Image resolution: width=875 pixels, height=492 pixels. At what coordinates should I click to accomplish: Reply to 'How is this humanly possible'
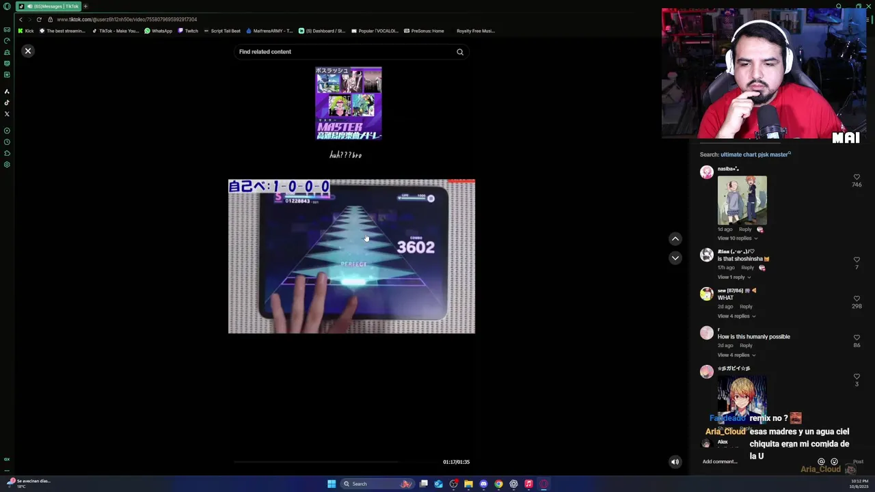click(746, 346)
